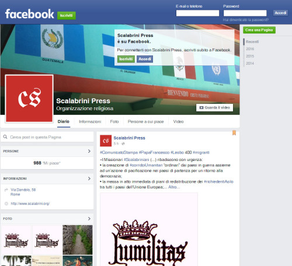Click the E-mail o telefono input field

tap(197, 13)
